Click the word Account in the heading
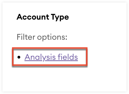The height and width of the screenshot is (94, 129). pyautogui.click(x=33, y=17)
